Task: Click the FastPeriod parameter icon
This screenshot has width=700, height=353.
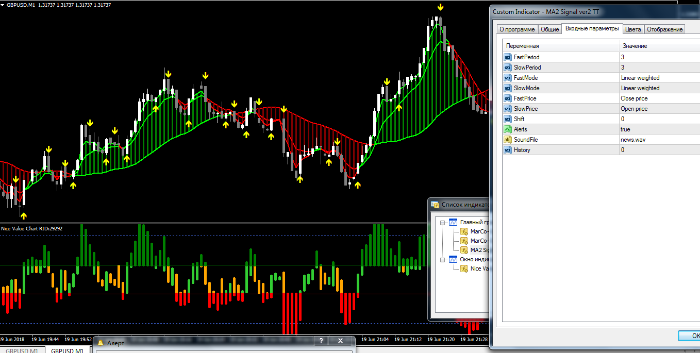Action: tap(508, 57)
